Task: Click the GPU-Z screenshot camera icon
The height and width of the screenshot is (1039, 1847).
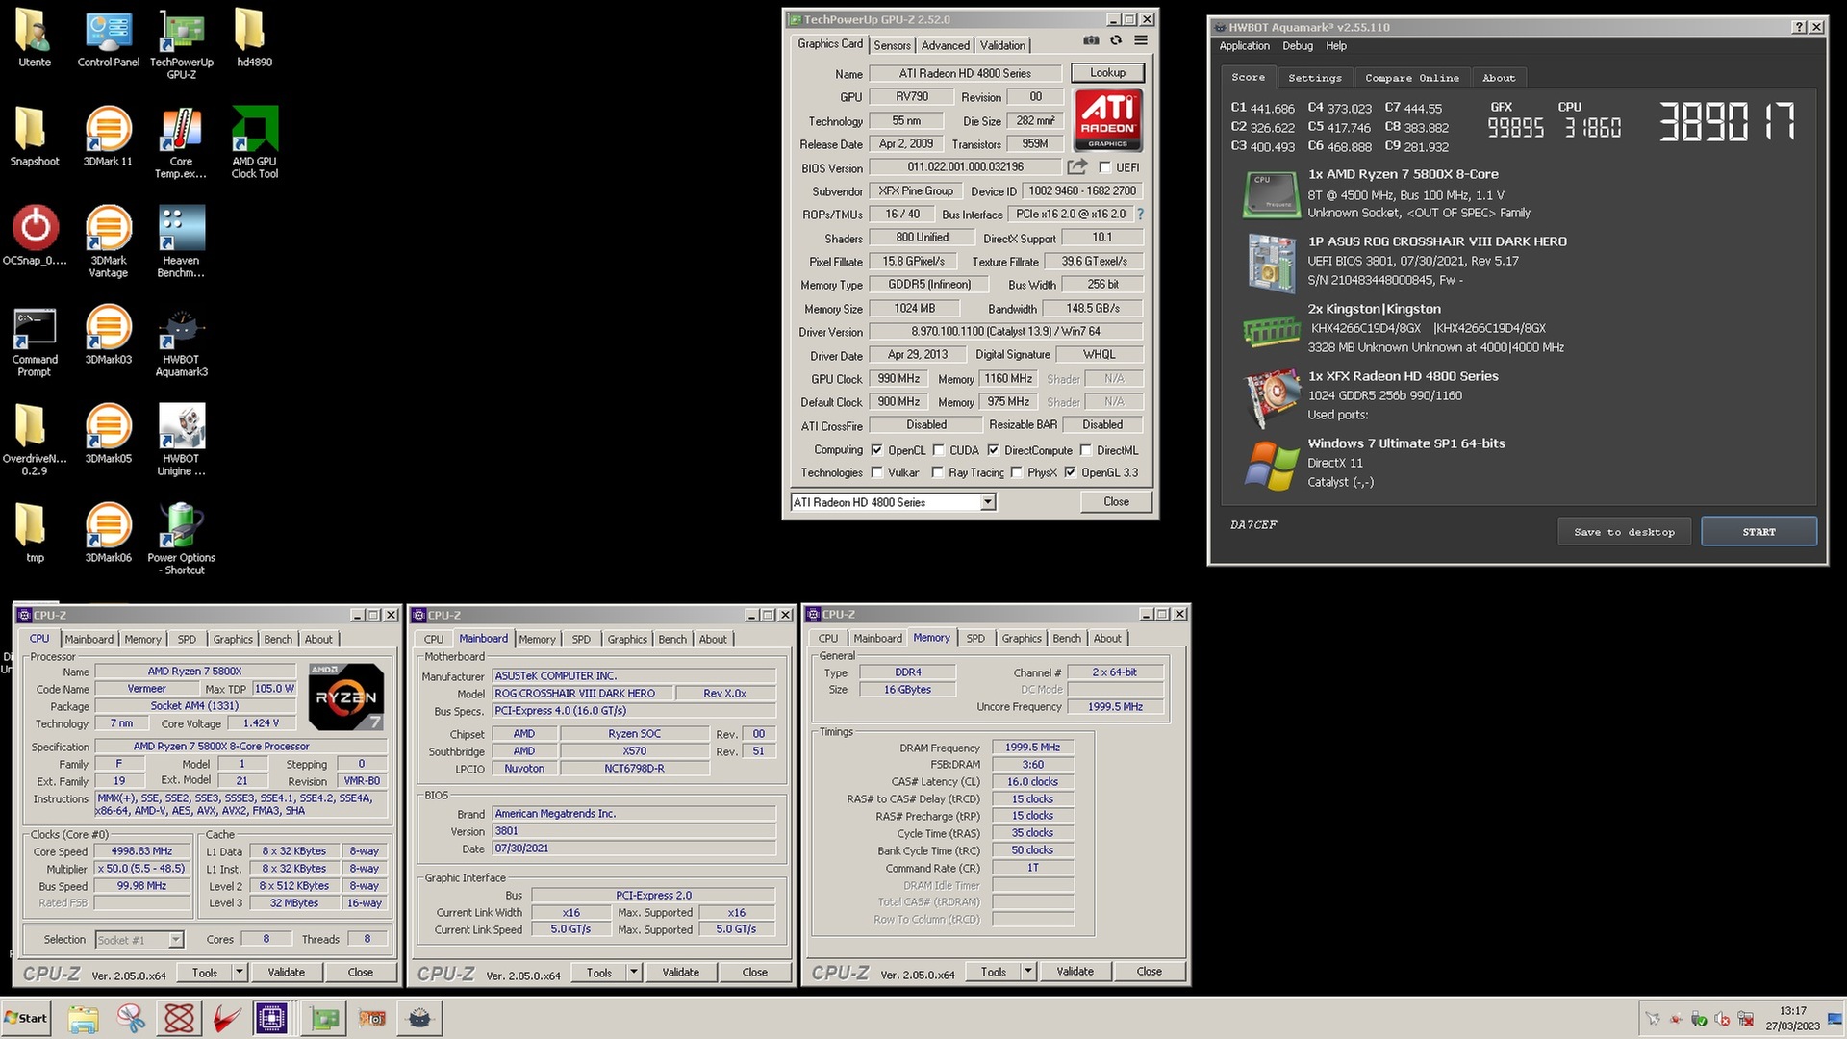Action: pos(1091,40)
